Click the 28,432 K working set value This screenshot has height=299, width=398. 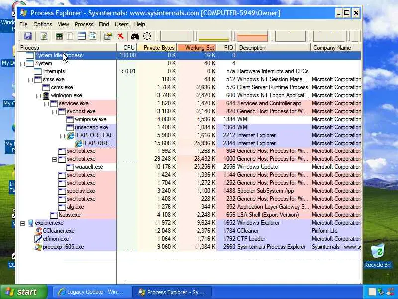204,159
